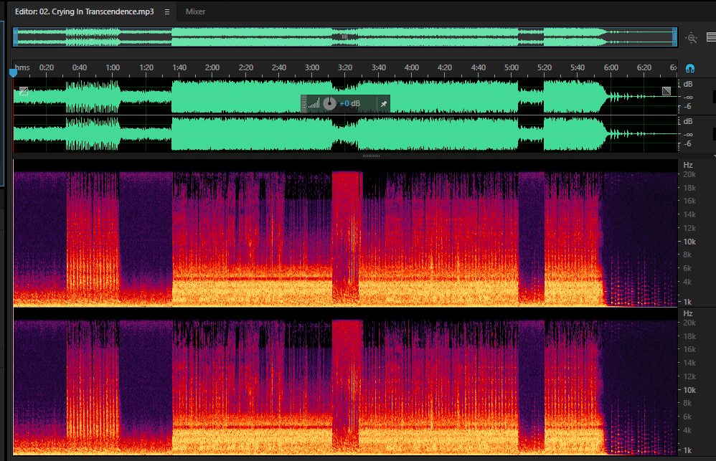Screen dimensions: 716x461
Task: Click the 3:00 mark on the time ruler
Action: click(x=312, y=67)
